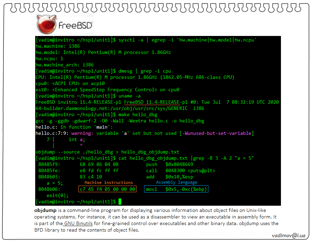Click the blue 'Assembly language' label
Screen dimensions: 311x242
(x=177, y=182)
